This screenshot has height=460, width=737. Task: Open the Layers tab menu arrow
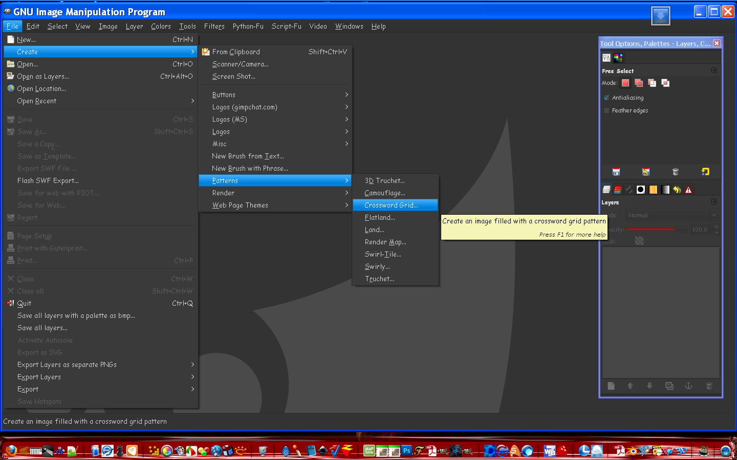point(714,202)
